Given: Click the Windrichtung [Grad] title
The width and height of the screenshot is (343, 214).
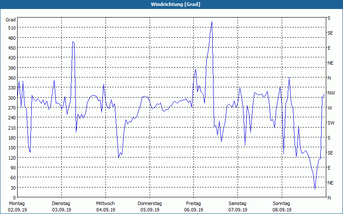Looking at the screenshot, I should click(175, 4).
